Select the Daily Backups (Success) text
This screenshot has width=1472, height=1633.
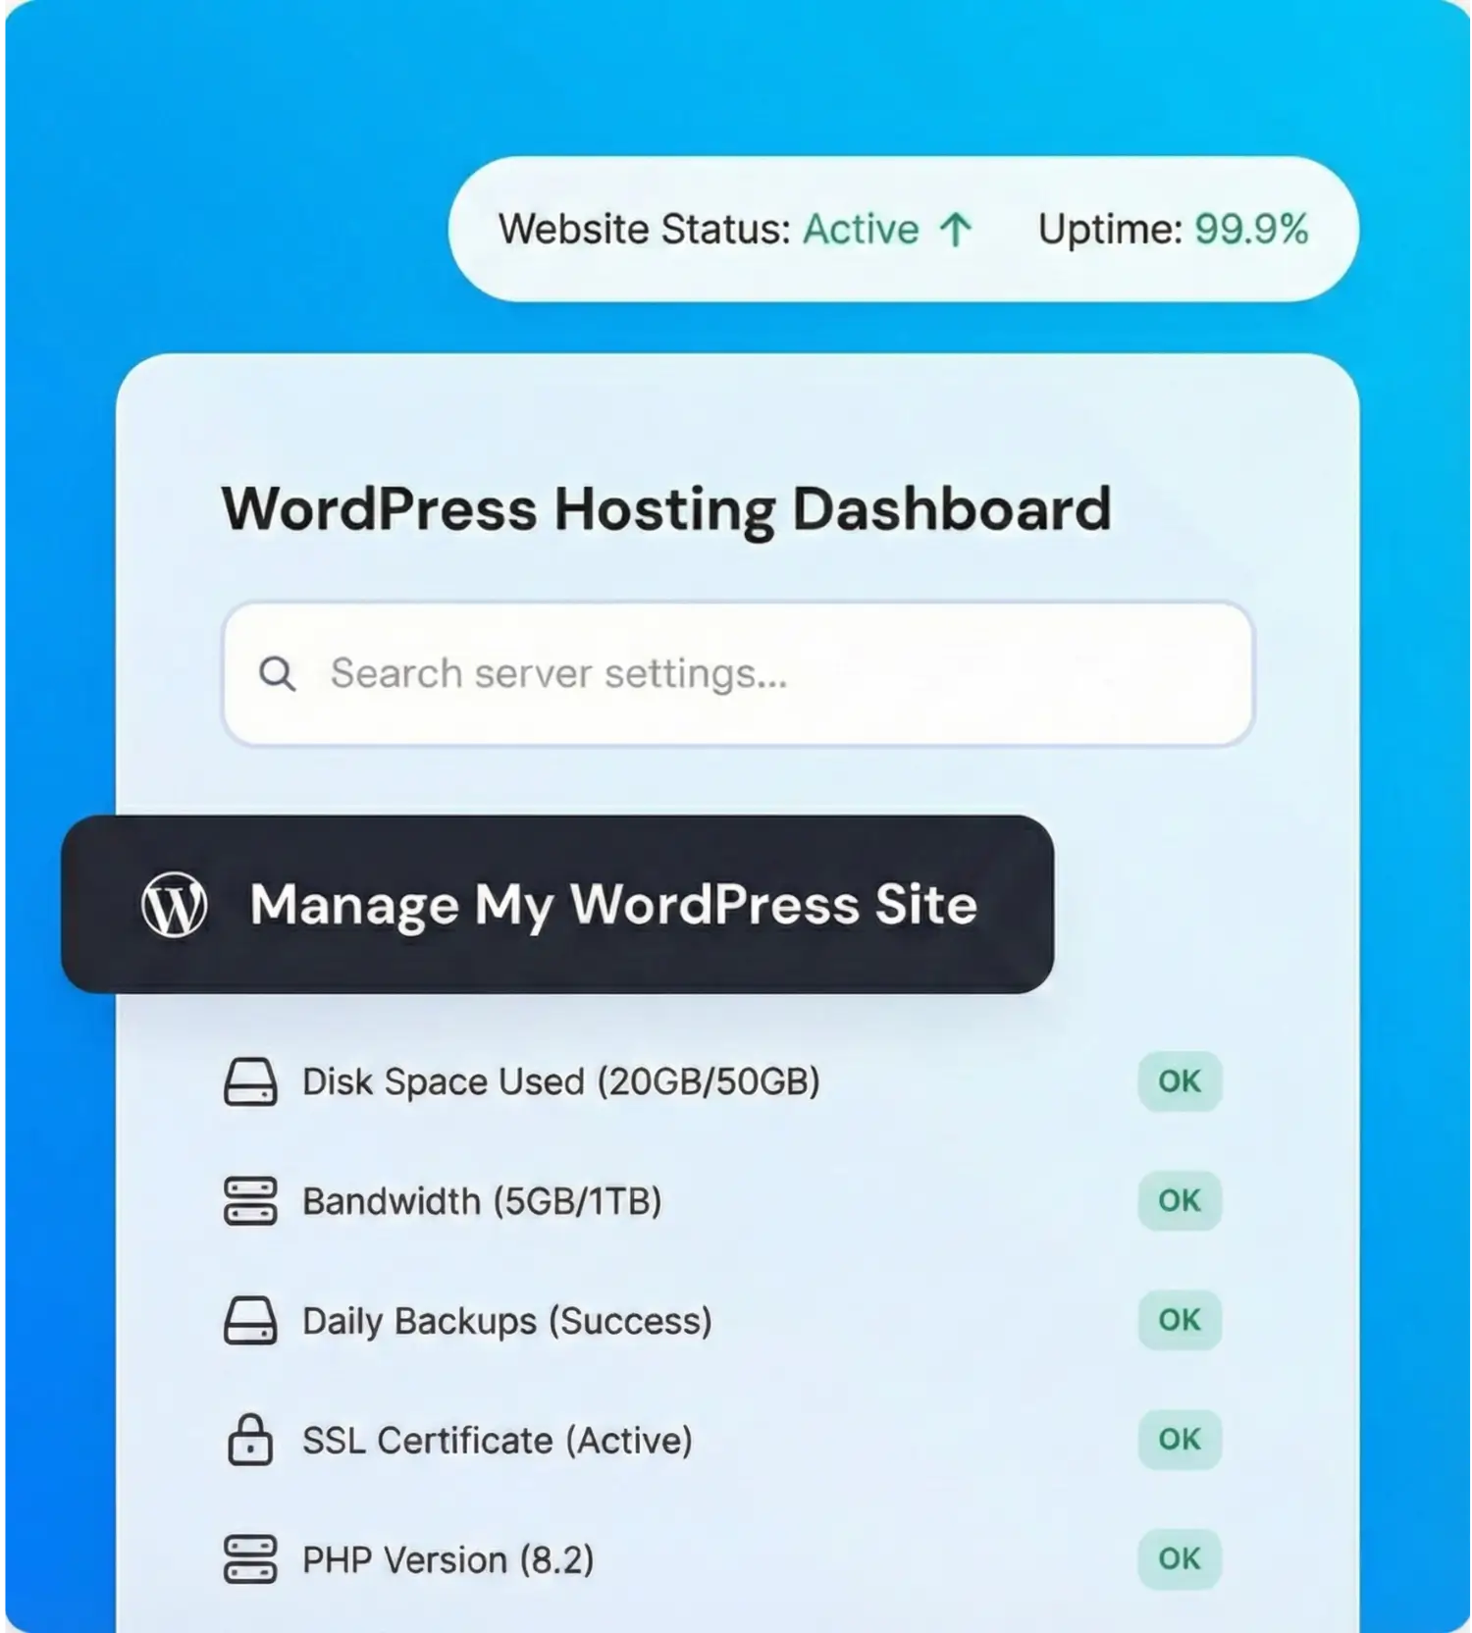coord(507,1321)
